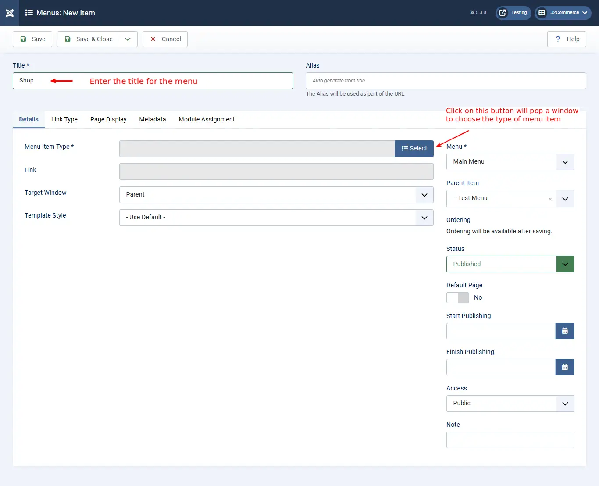Image resolution: width=599 pixels, height=486 pixels.
Task: Open the Testing site preview button
Action: pyautogui.click(x=513, y=13)
